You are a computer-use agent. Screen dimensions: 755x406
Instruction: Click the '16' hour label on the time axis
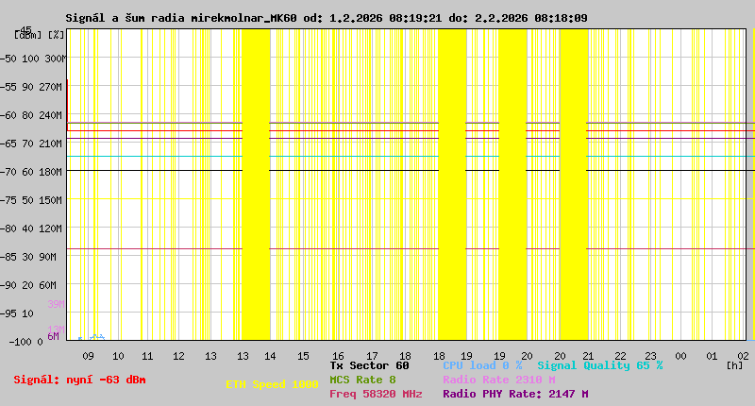click(x=338, y=356)
